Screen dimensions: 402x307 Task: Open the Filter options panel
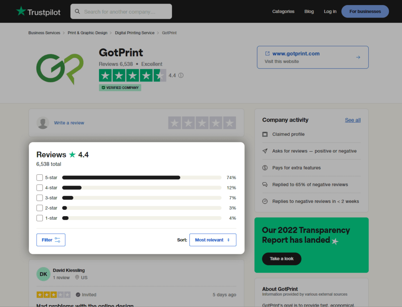pyautogui.click(x=51, y=240)
